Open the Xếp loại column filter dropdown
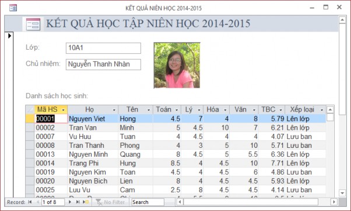The width and height of the screenshot is (351, 211). [x=322, y=110]
